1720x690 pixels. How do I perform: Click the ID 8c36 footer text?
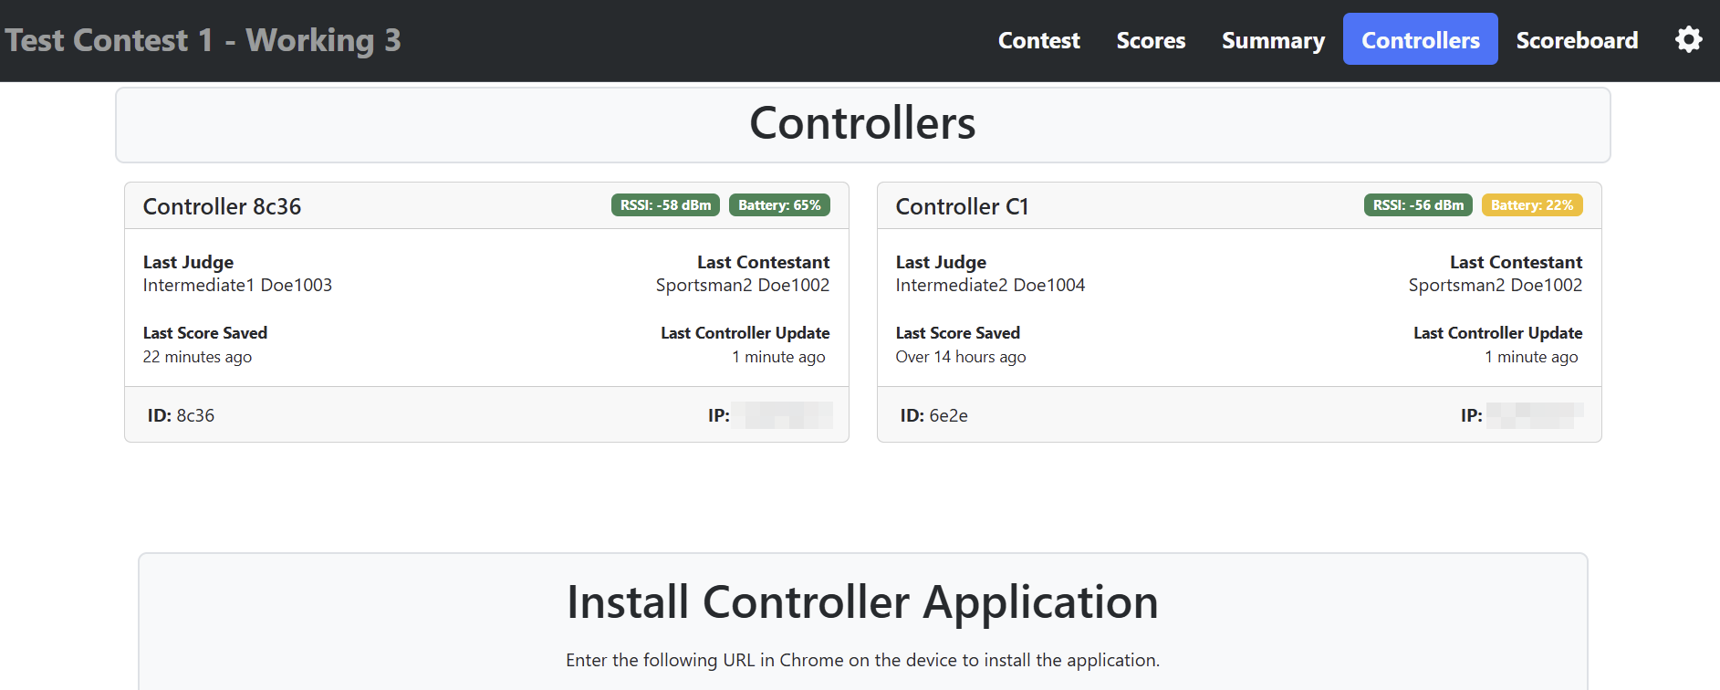[181, 415]
